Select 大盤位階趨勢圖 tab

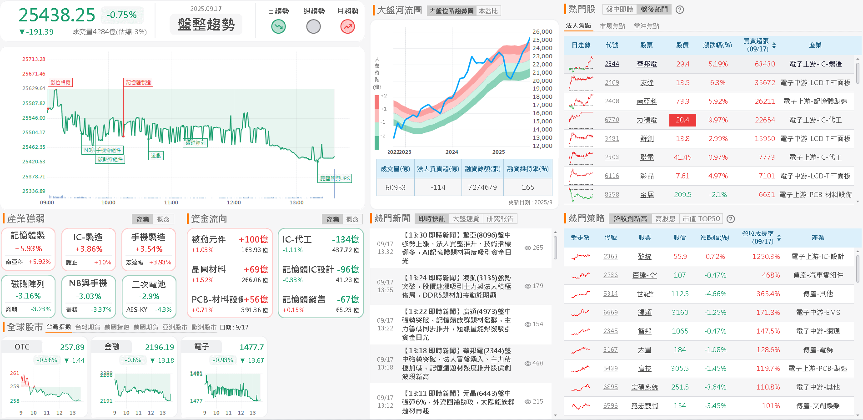[452, 11]
